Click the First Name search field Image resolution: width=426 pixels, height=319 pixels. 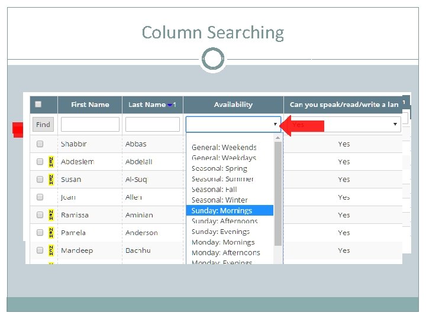[x=90, y=124]
